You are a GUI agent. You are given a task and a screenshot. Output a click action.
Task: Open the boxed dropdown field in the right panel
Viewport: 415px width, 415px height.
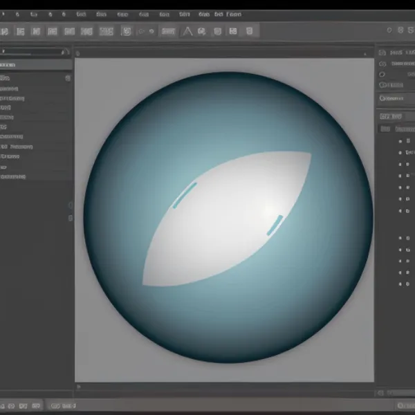coord(395,98)
